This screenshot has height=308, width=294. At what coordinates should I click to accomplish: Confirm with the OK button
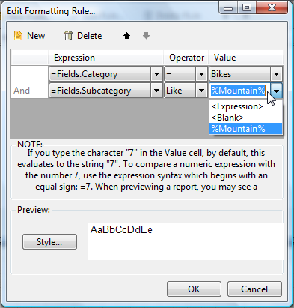pos(194,289)
